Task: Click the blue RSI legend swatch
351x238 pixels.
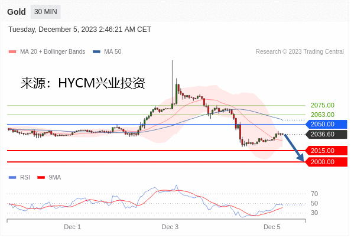Action: coord(12,177)
